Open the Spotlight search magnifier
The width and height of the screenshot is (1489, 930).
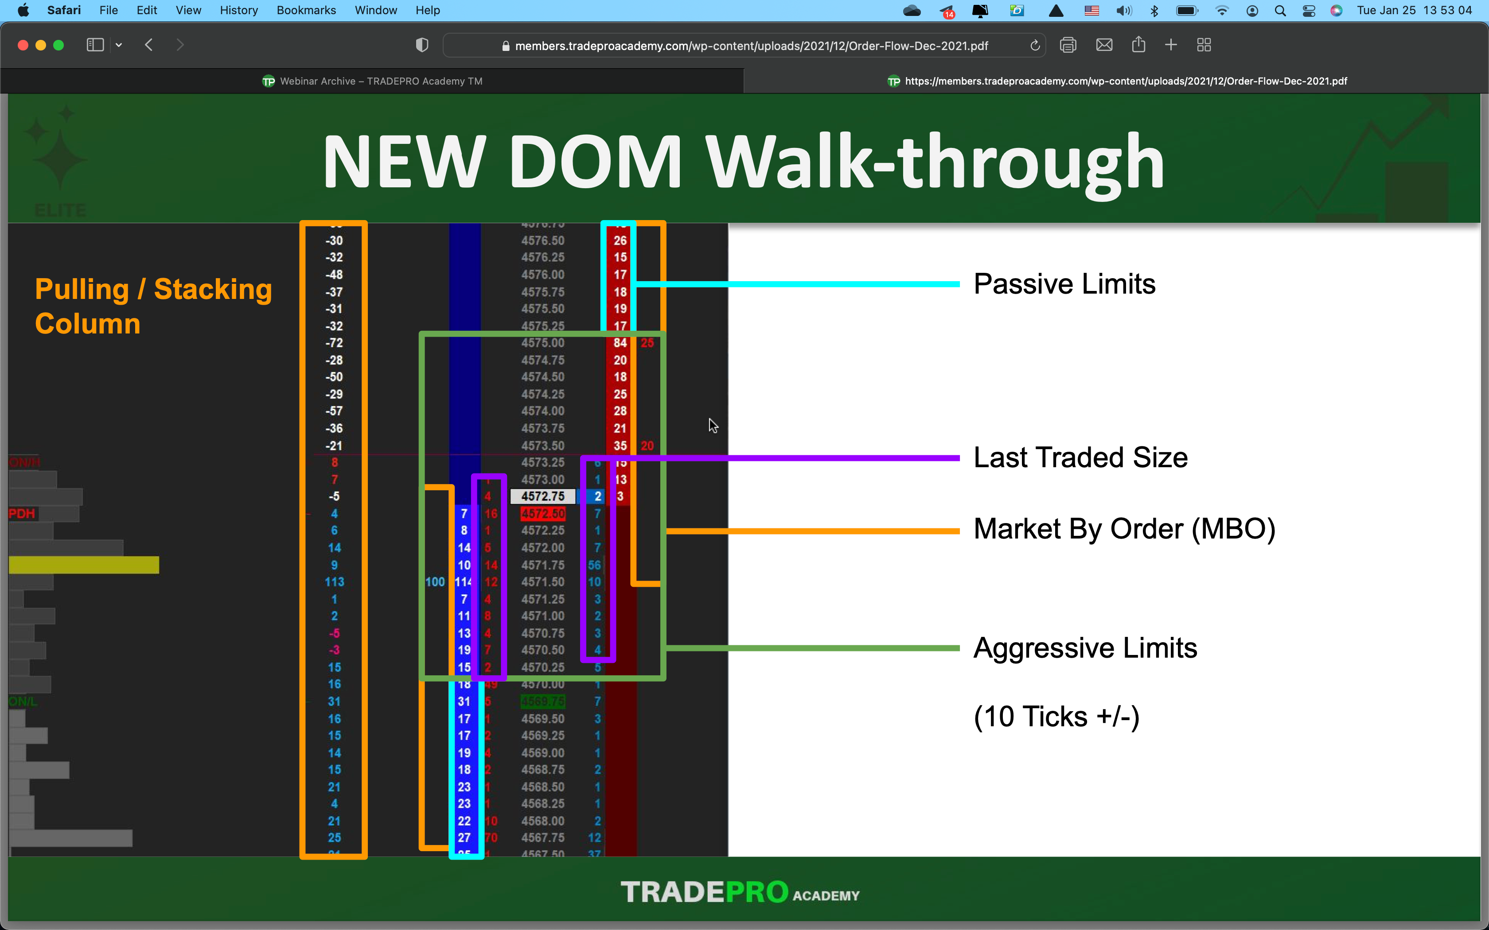(1280, 11)
